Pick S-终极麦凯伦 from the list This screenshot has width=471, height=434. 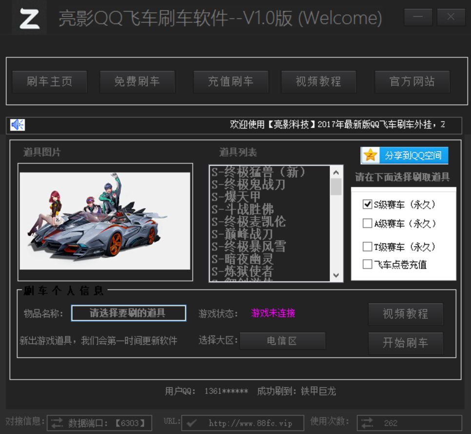(x=270, y=222)
